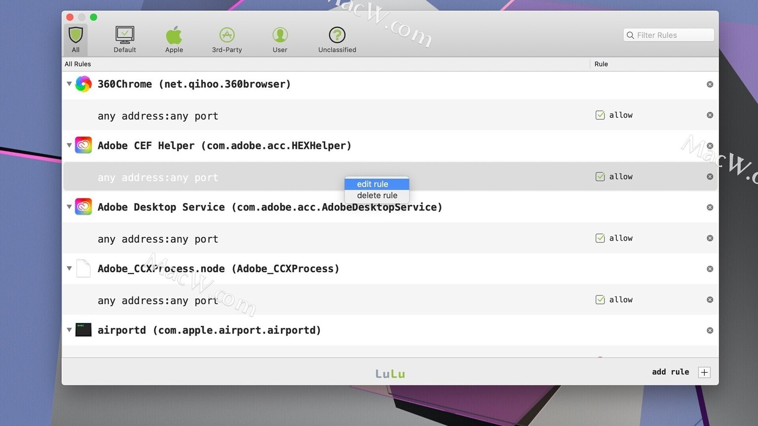
Task: Select 360Chrome (net.qihoo.360browser) row text
Action: click(x=194, y=84)
